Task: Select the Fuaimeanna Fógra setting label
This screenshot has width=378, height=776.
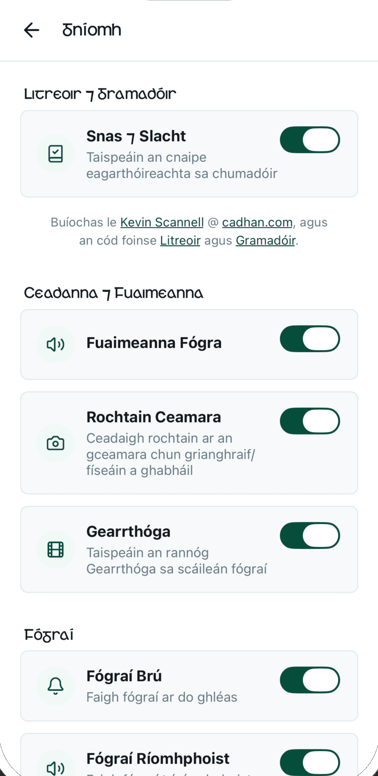Action: coord(154,343)
